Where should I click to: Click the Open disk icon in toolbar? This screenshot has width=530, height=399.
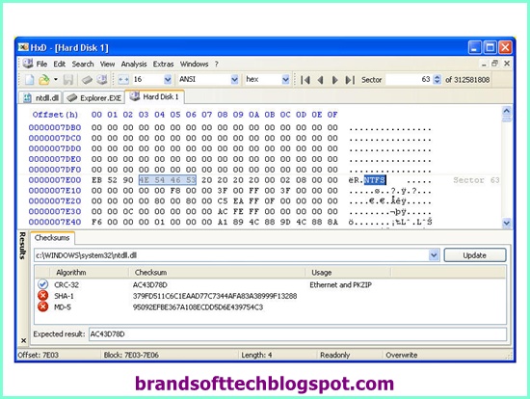click(x=102, y=80)
